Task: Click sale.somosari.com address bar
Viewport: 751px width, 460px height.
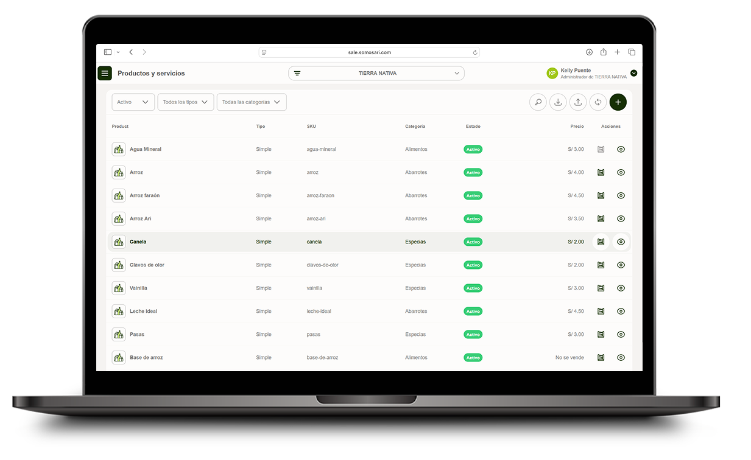Action: [369, 52]
